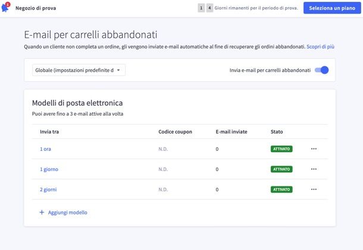Open actions menu for 2 giorni row
Screen dimensions: 363x250
point(314,189)
